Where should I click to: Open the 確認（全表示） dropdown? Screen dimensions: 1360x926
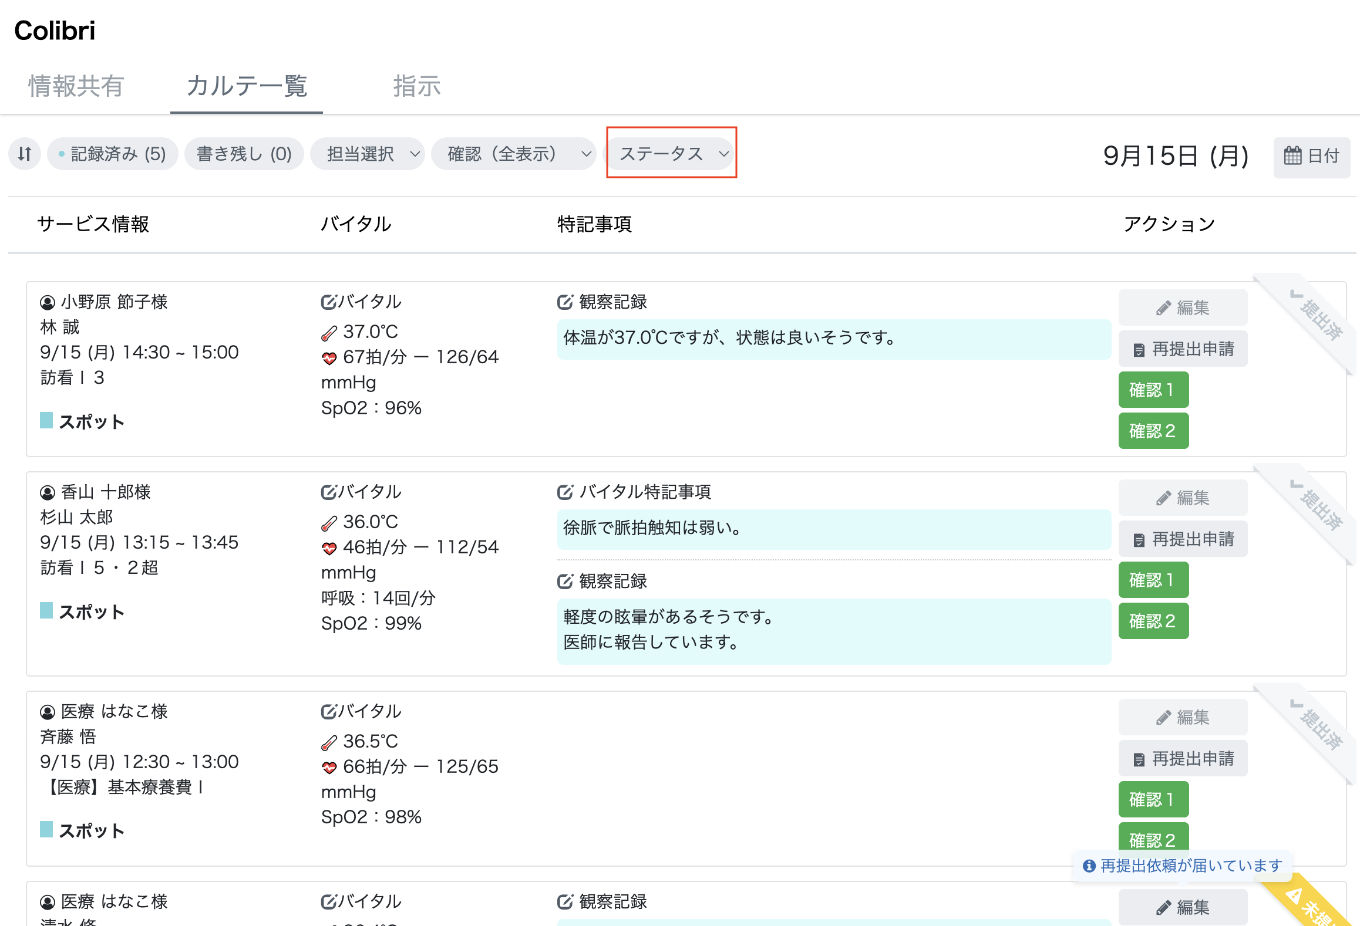(513, 154)
